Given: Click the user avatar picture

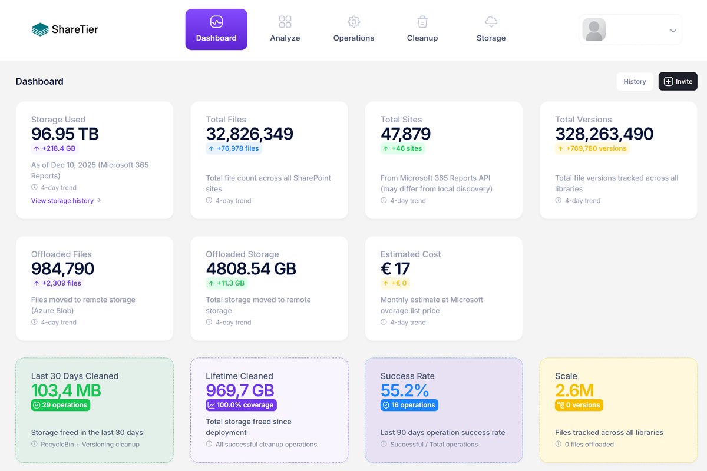Looking at the screenshot, I should click(x=594, y=29).
